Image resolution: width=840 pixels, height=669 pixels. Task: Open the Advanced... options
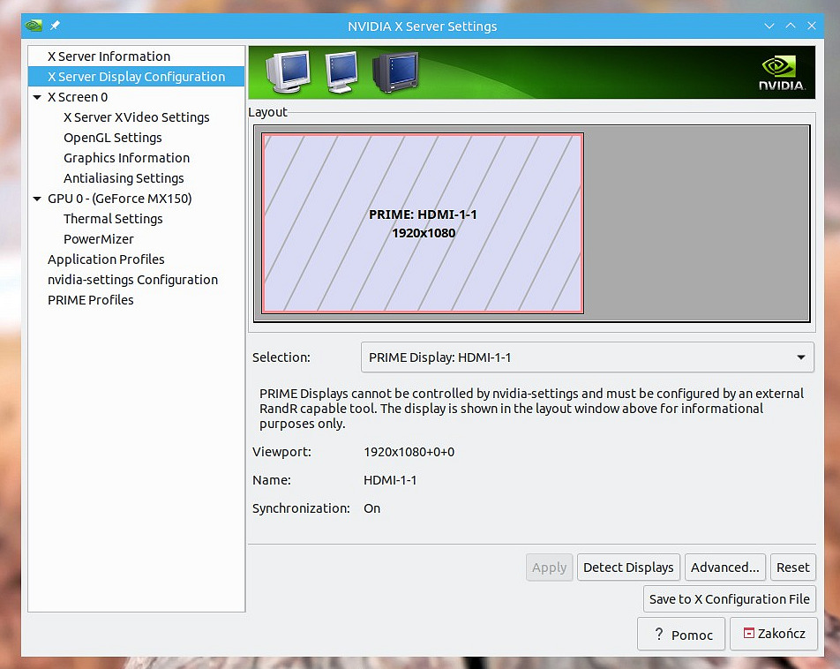click(x=724, y=568)
